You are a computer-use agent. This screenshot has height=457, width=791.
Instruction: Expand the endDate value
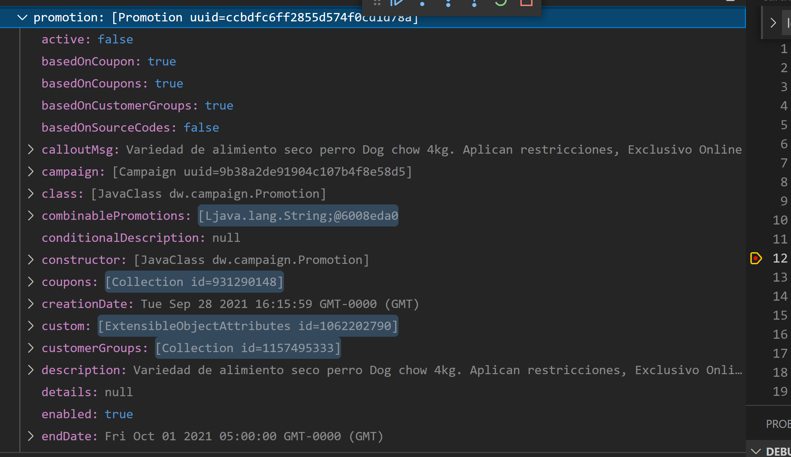(x=31, y=436)
